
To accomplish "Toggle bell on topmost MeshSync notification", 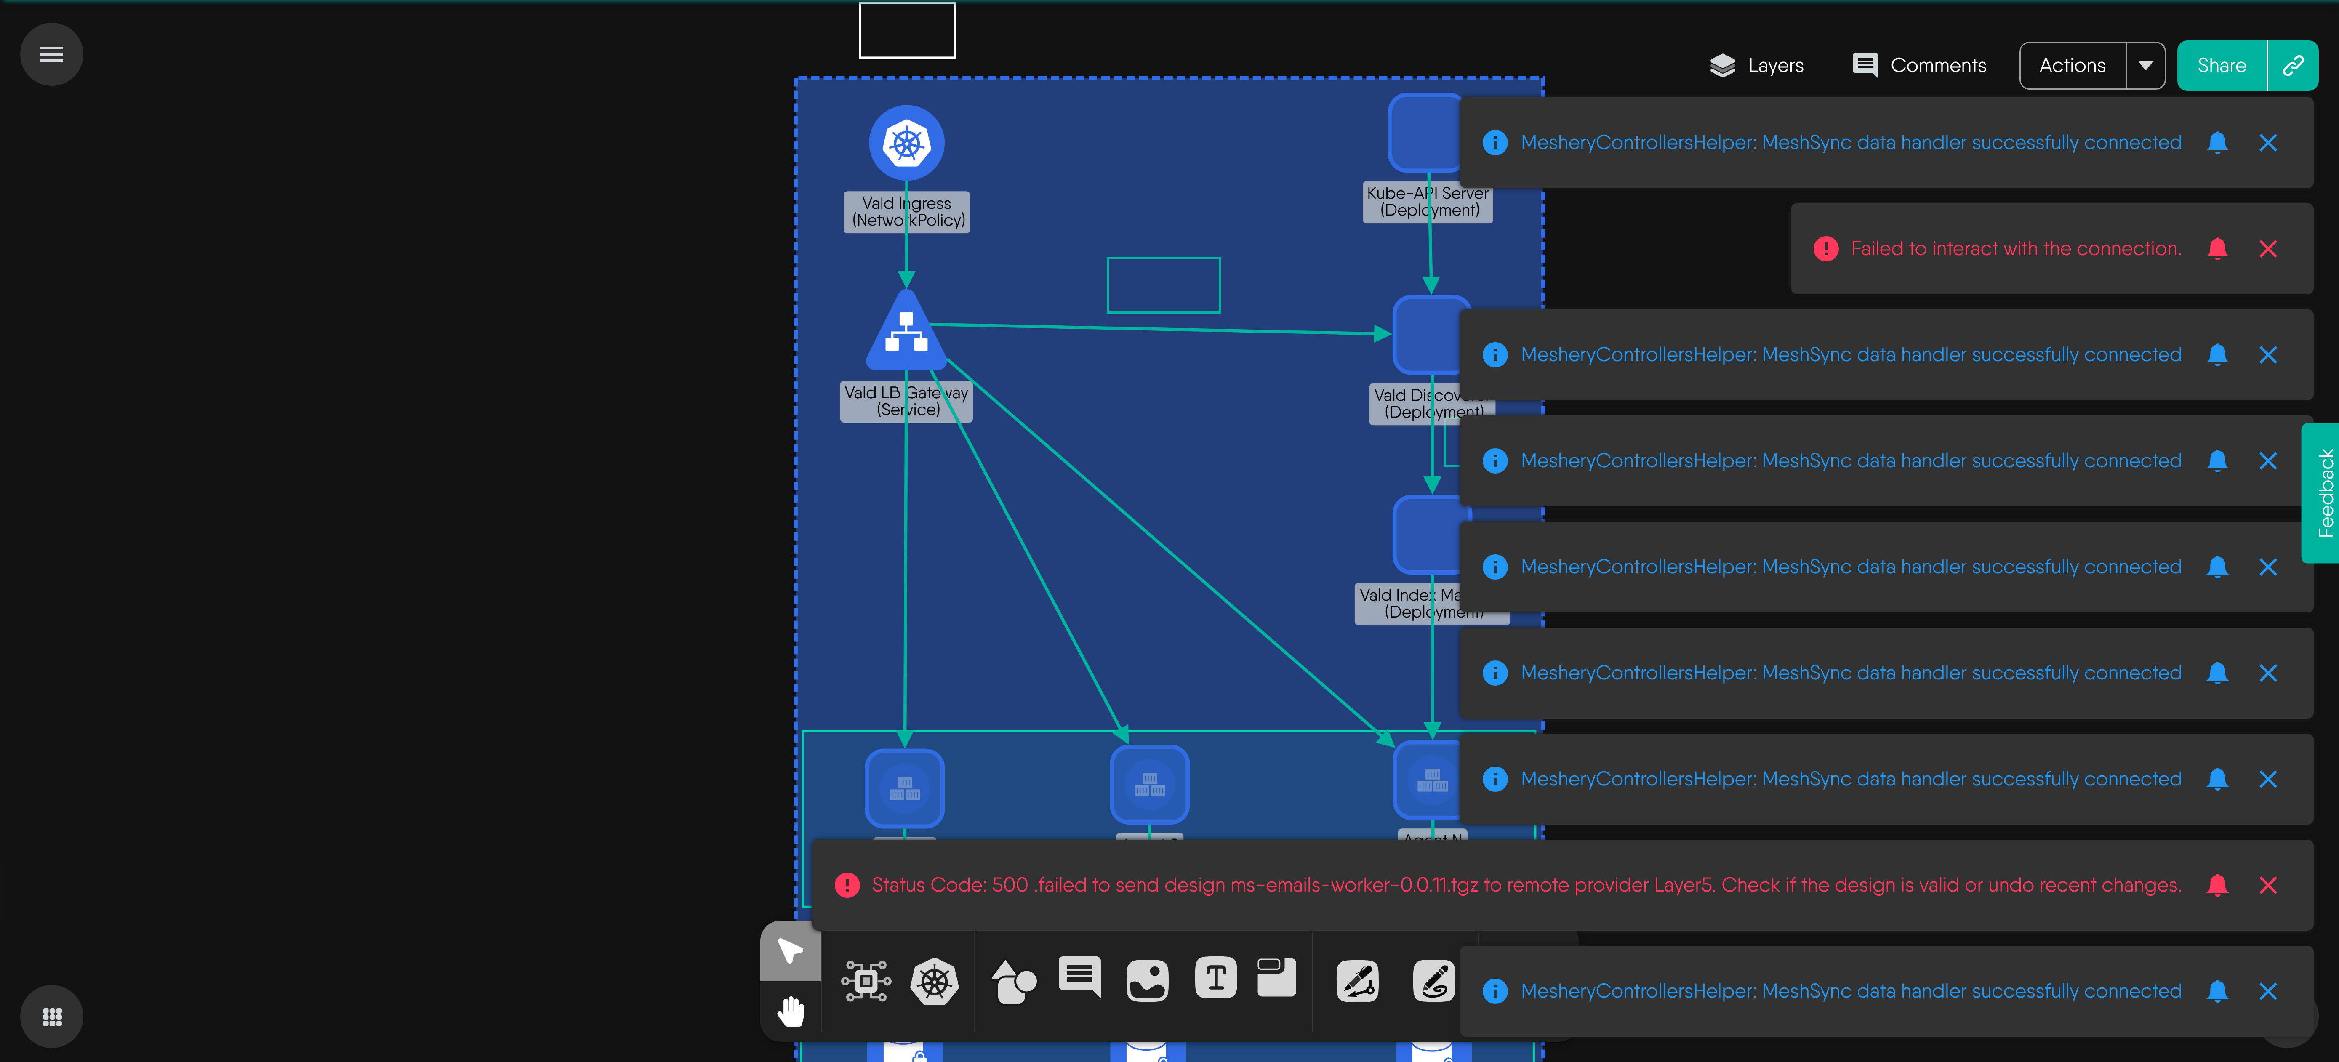I will tap(2217, 143).
